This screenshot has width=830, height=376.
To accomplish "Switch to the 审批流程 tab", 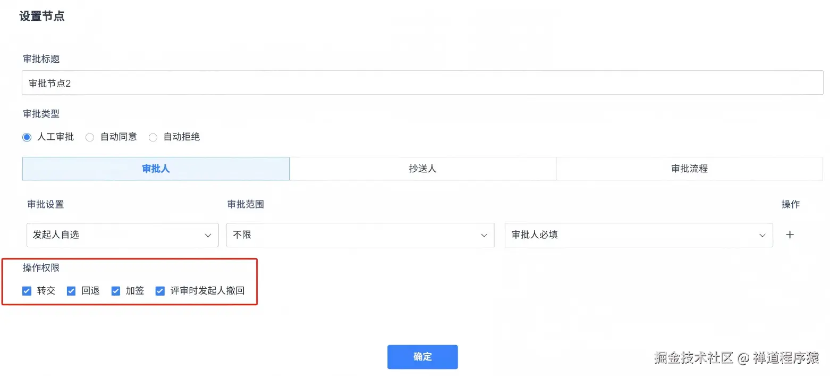I will click(x=689, y=169).
